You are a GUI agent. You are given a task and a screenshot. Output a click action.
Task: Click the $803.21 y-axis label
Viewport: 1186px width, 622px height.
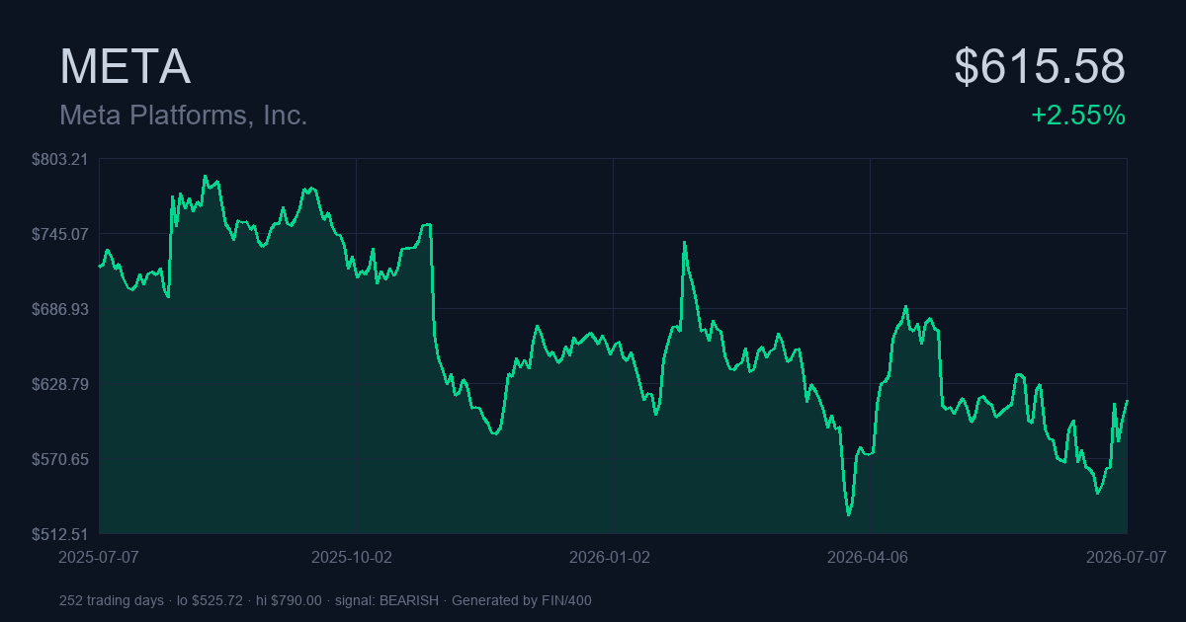pos(60,159)
